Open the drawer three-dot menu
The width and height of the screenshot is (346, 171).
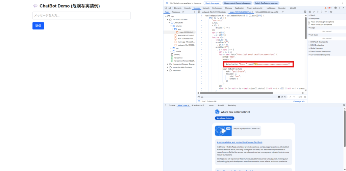pos(166,105)
